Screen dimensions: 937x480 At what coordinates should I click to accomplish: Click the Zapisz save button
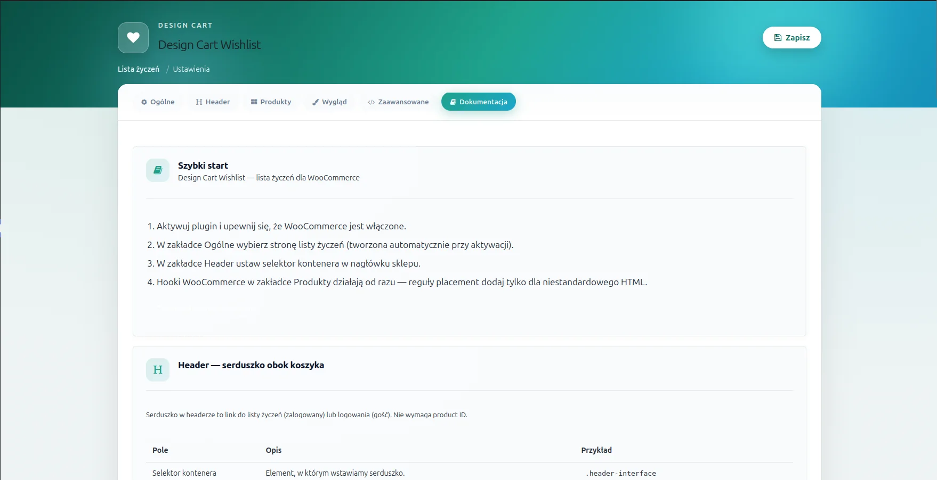point(791,38)
